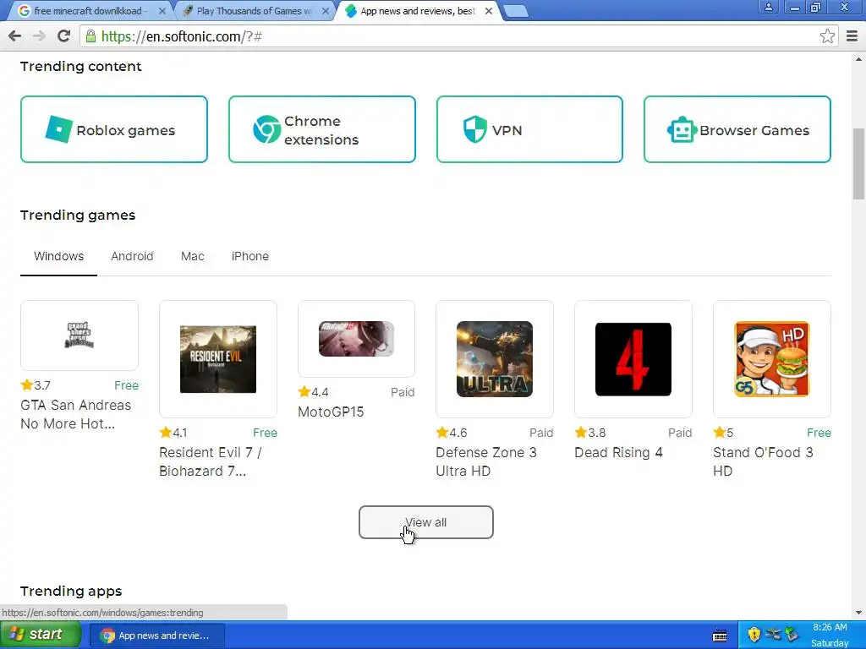Select the Windows trending games tab
The height and width of the screenshot is (649, 866).
point(58,256)
